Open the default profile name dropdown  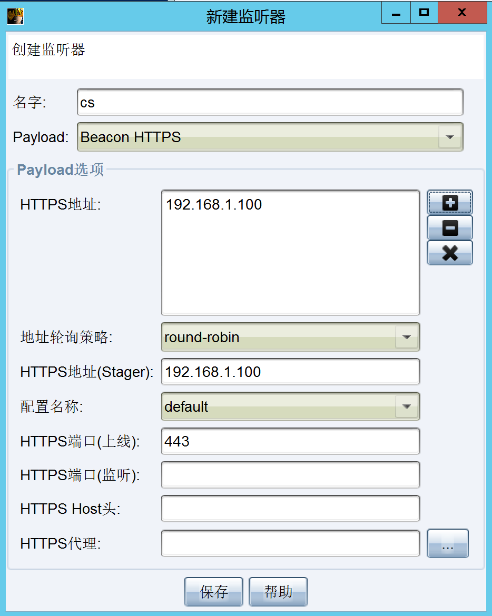[290, 406]
